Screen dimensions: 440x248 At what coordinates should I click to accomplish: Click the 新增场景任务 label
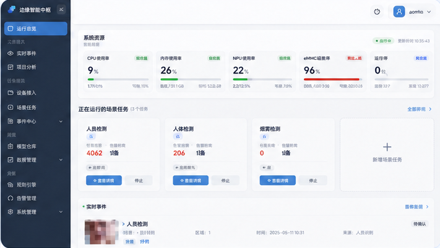[387, 160]
